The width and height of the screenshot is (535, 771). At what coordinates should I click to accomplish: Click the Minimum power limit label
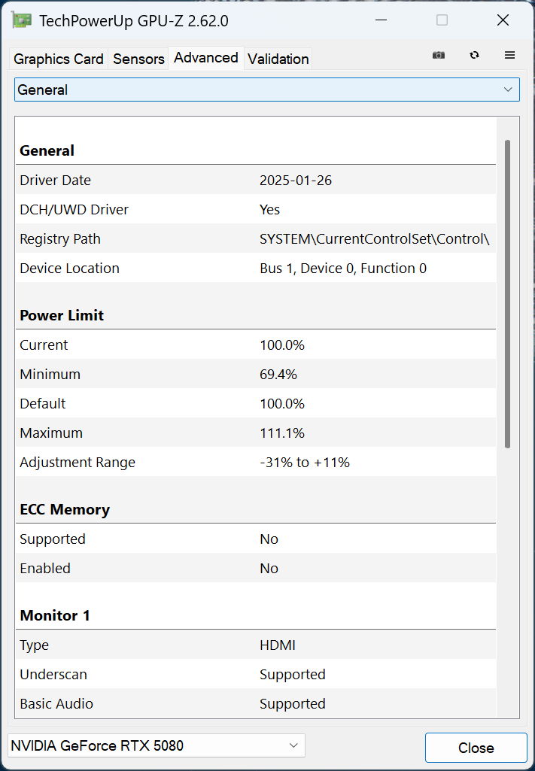(x=50, y=374)
